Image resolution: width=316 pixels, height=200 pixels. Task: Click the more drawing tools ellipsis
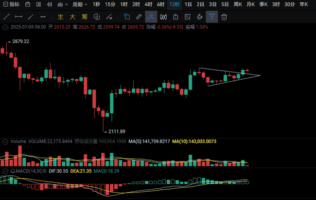(x=42, y=17)
